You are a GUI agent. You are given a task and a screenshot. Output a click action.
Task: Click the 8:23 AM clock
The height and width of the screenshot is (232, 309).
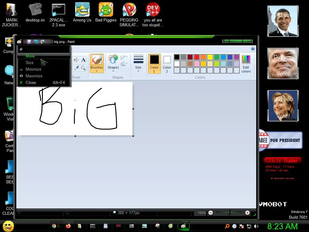coord(282,226)
